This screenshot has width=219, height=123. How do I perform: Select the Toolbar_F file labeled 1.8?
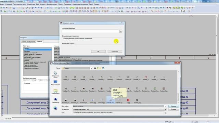(x=66, y=78)
